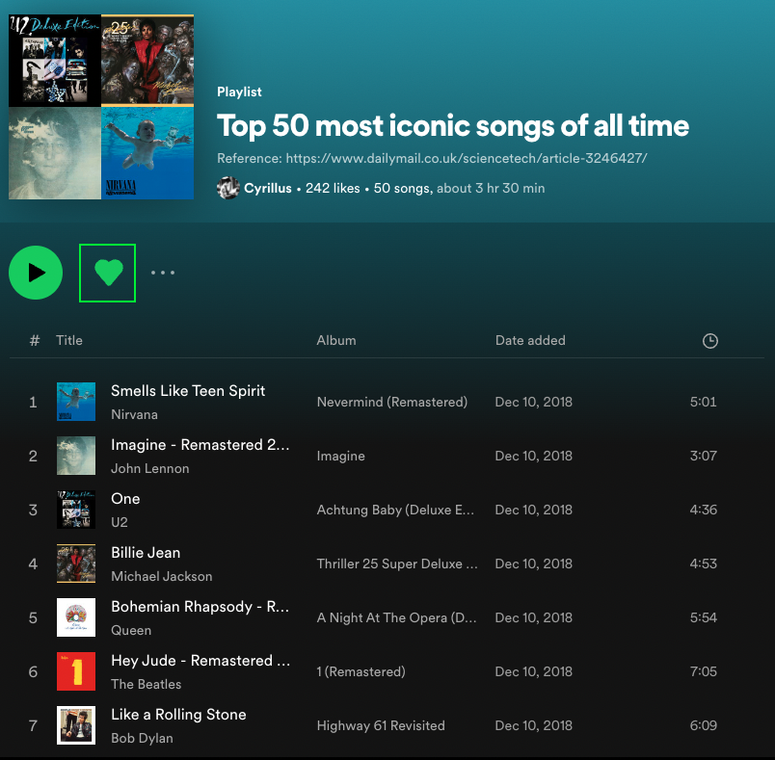Click Thriller album art on Billie Jean
775x760 pixels.
click(x=76, y=563)
